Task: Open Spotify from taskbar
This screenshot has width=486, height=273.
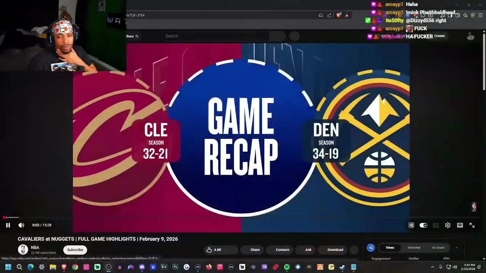Action: tap(287, 267)
